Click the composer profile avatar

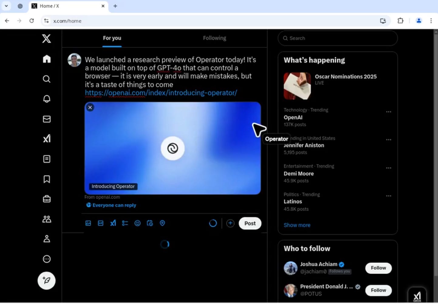[74, 60]
